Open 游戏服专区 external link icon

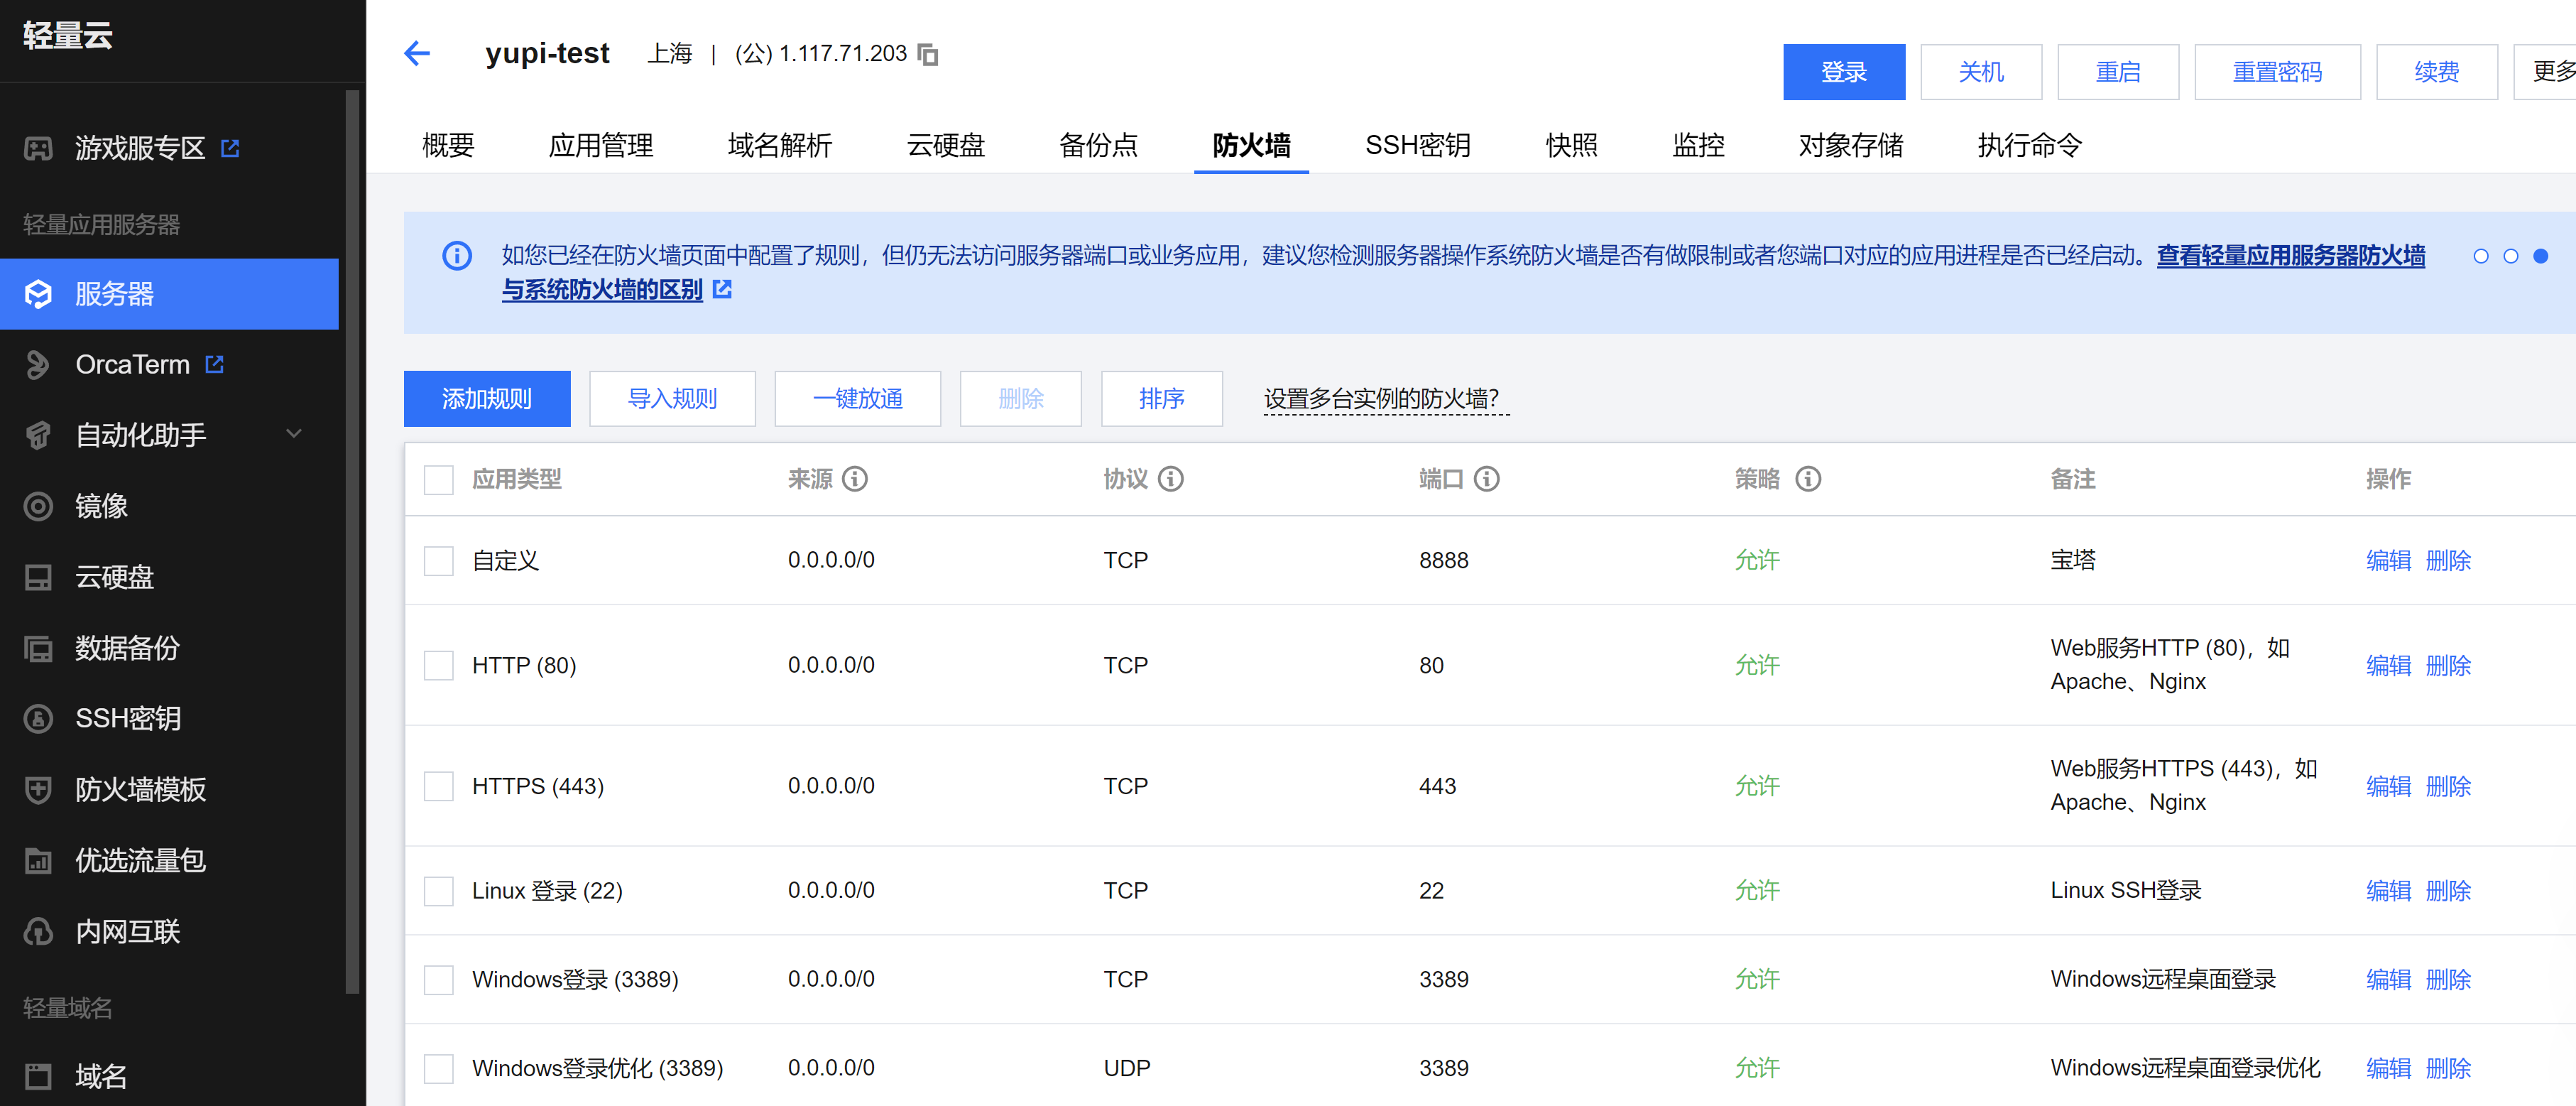coord(231,148)
